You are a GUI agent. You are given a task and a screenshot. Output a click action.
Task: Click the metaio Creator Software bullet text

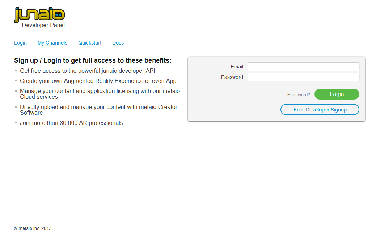tap(98, 110)
